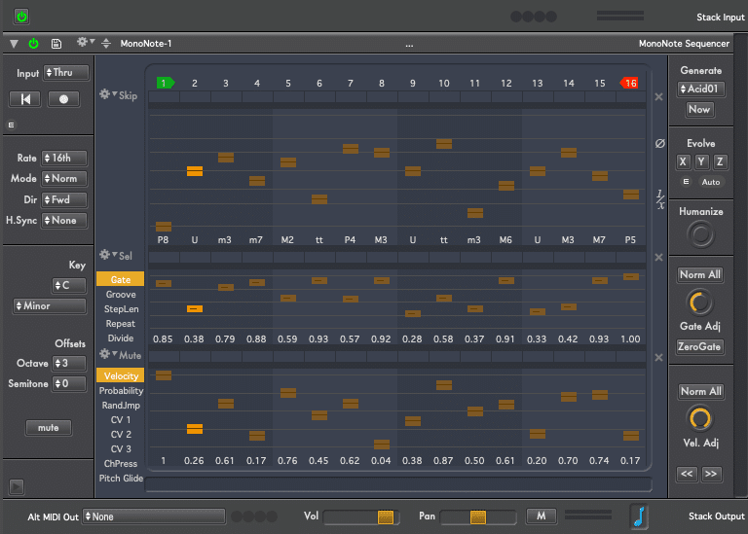Click the Vel. Adj knob

point(700,418)
